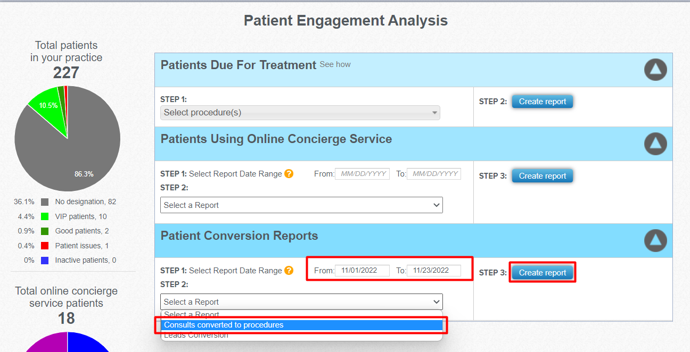This screenshot has width=690, height=352.
Task: Open Select a Report dropdown under Conversion Reports
Action: tap(301, 302)
